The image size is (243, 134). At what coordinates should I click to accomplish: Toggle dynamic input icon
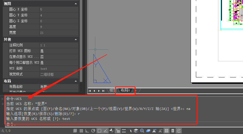tap(118, 131)
